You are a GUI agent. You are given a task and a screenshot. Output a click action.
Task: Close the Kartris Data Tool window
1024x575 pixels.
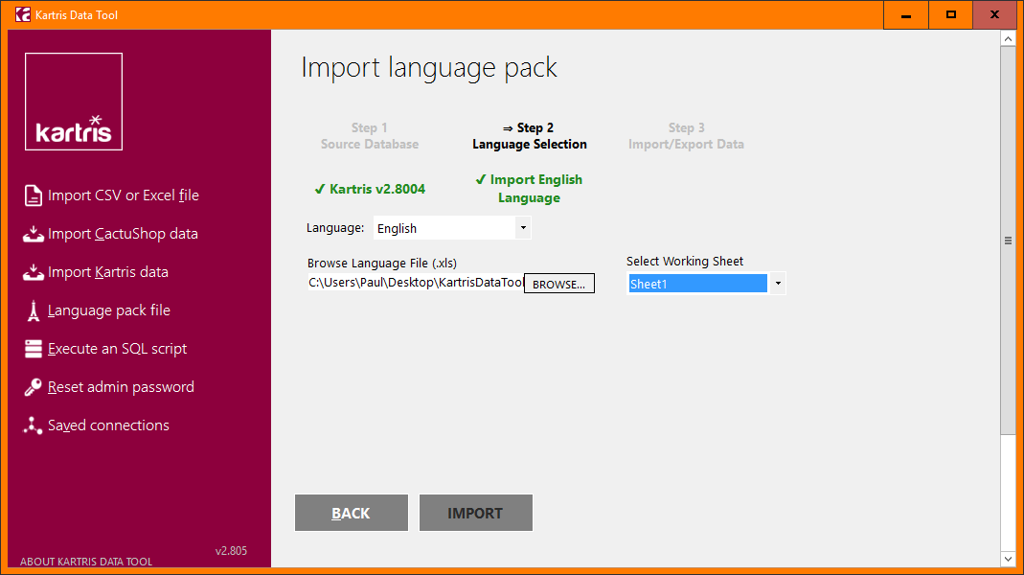click(x=994, y=15)
